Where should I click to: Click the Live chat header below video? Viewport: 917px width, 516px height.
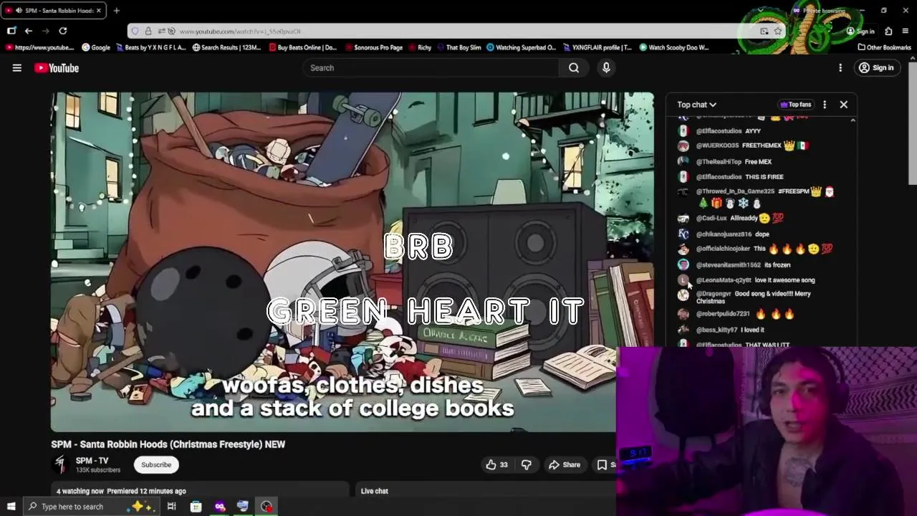(374, 491)
